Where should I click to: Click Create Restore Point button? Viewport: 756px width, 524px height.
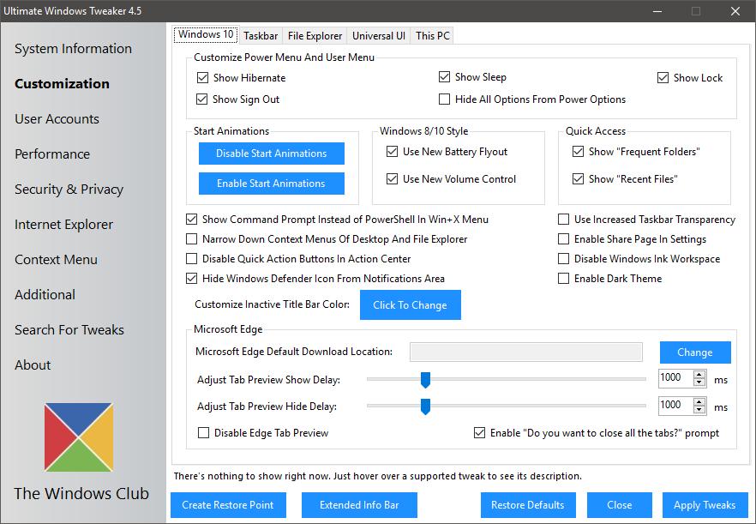pyautogui.click(x=228, y=505)
